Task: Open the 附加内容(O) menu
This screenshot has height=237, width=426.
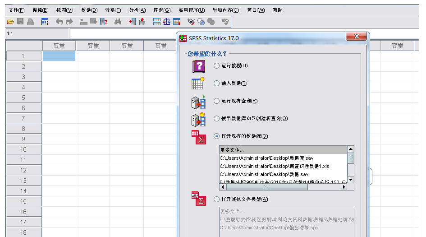Action: (226, 10)
